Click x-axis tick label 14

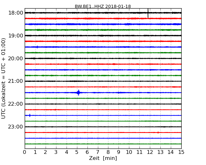click(x=171, y=152)
